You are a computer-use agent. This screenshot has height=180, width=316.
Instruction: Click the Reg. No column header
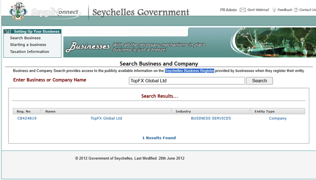27,111
